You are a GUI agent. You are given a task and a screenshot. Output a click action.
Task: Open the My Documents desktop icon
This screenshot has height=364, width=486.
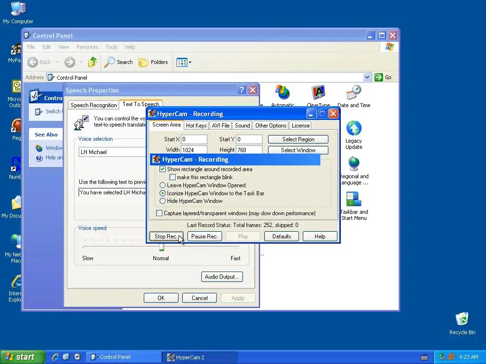click(12, 207)
